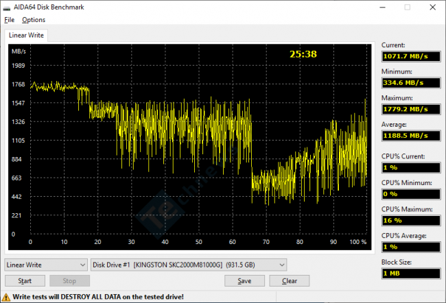Viewport: 446px width, 303px height.
Task: Select the CPU% Maximum value 16 %
Action: (411, 221)
